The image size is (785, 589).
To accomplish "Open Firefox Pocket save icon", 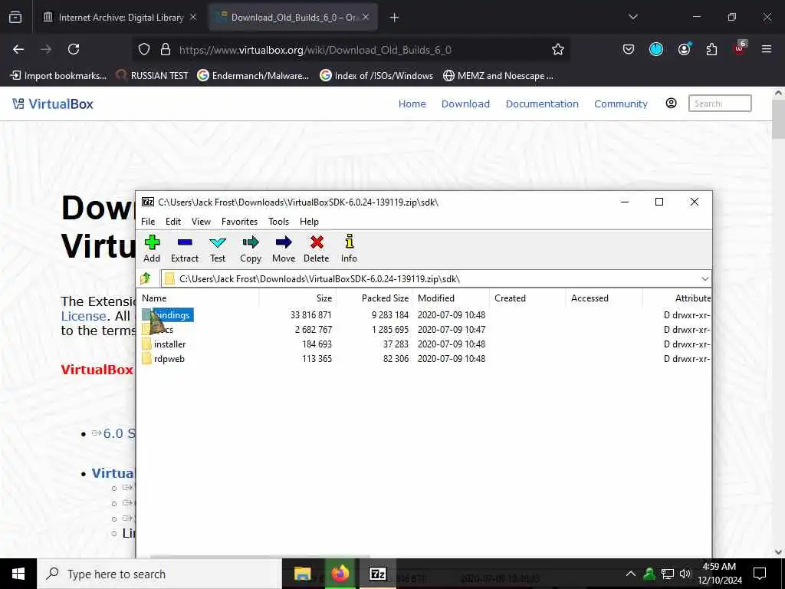I will (629, 49).
